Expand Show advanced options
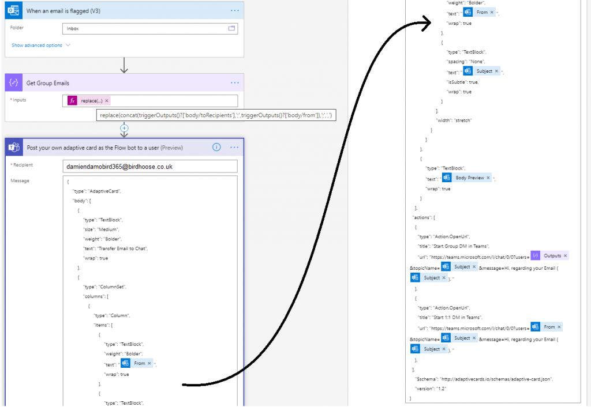Image resolution: width=591 pixels, height=407 pixels. [41, 45]
